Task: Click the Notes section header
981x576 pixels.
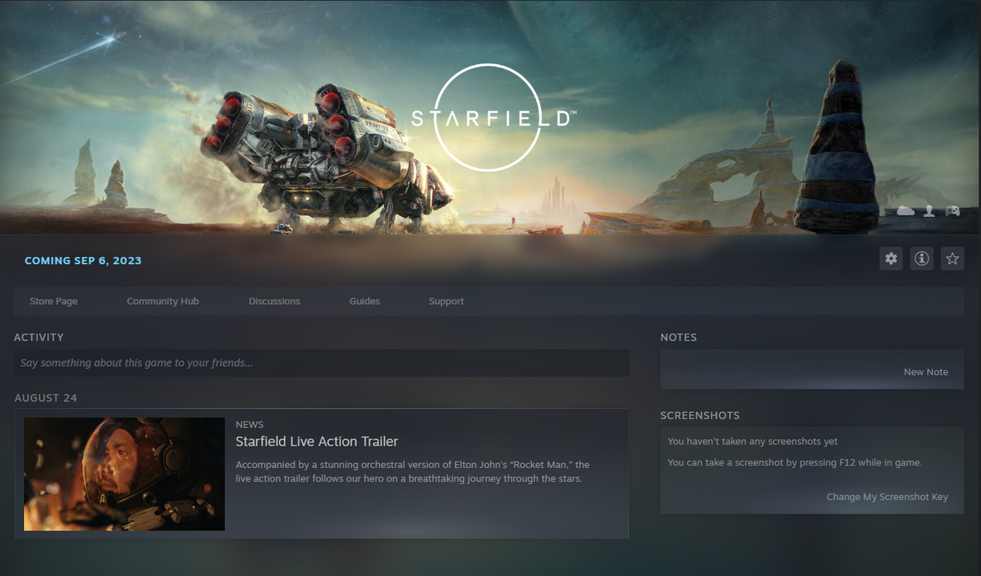Action: (x=679, y=338)
